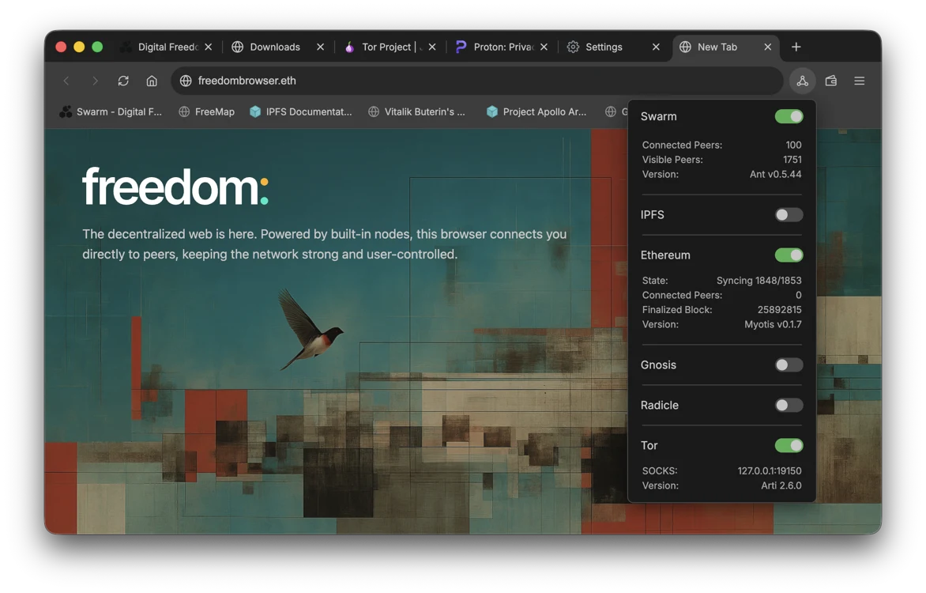The height and width of the screenshot is (593, 926).
Task: Click Swarm Connected Peers value 100
Action: 793,145
